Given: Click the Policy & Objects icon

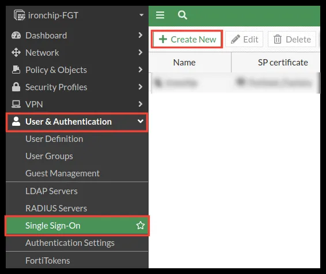Looking at the screenshot, I should point(16,70).
